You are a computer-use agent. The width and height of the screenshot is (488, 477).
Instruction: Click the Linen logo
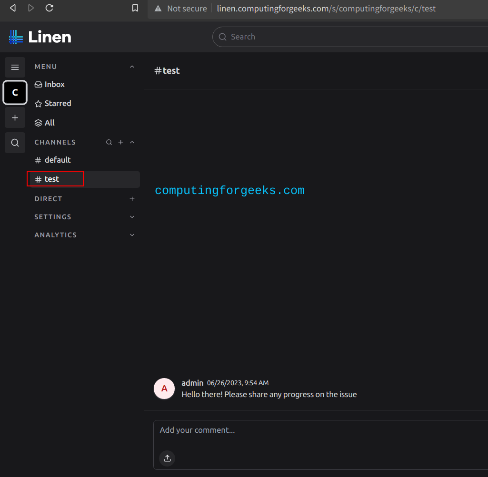(x=40, y=37)
